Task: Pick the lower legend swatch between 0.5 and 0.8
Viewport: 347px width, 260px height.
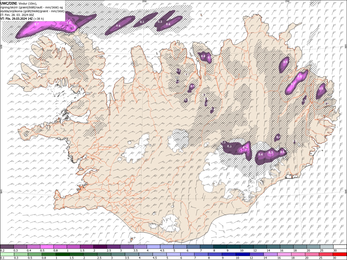Action: click(x=35, y=254)
